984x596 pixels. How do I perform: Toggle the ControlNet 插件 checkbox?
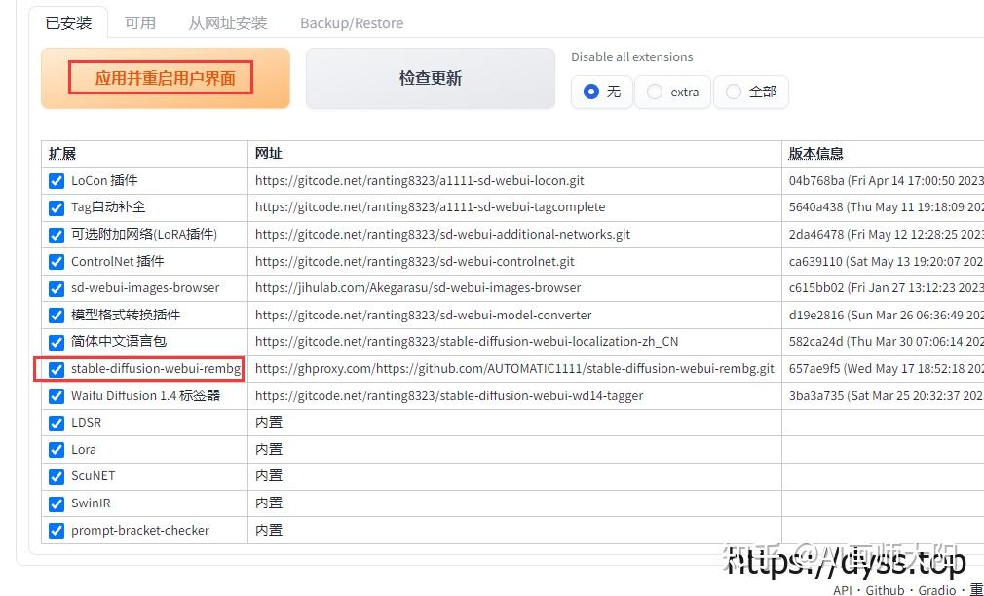[x=57, y=262]
